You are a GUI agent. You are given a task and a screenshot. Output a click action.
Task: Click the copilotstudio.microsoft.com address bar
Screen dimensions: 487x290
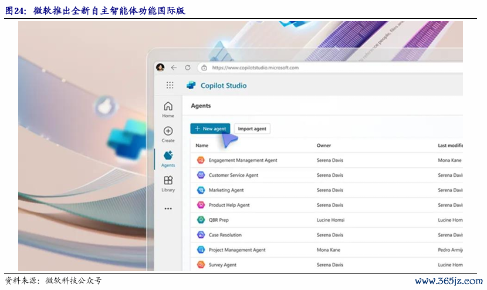point(329,68)
